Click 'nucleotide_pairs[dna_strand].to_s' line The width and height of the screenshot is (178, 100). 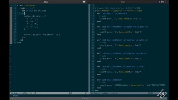click(x=42, y=35)
